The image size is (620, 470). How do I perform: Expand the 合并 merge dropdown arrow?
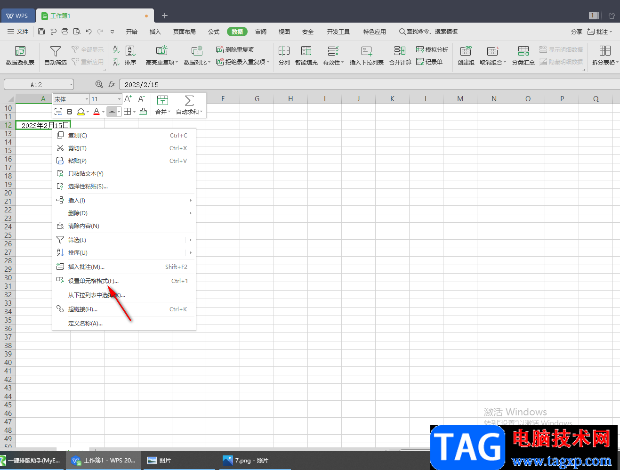(169, 112)
